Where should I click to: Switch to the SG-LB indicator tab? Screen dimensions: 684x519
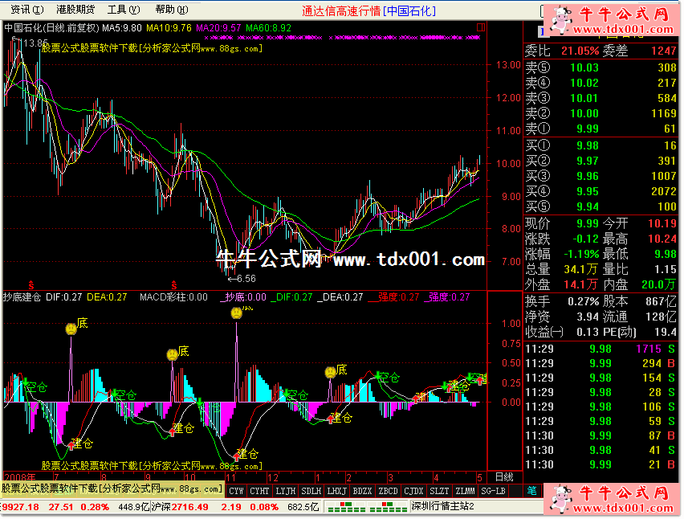(x=493, y=491)
